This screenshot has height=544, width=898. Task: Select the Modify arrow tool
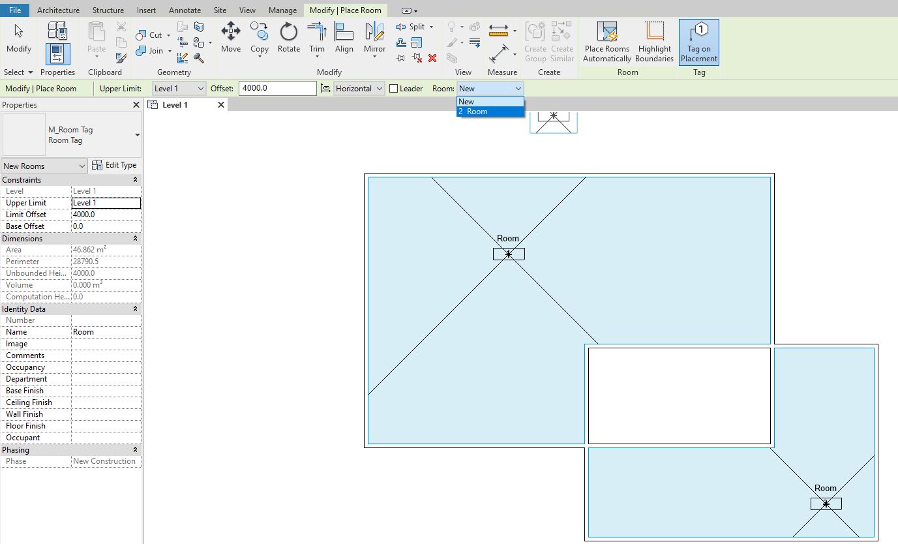18,38
